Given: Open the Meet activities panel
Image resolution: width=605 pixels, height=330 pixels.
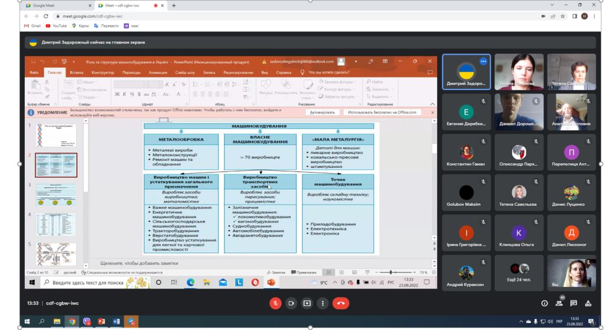Looking at the screenshot, I should click(x=588, y=303).
